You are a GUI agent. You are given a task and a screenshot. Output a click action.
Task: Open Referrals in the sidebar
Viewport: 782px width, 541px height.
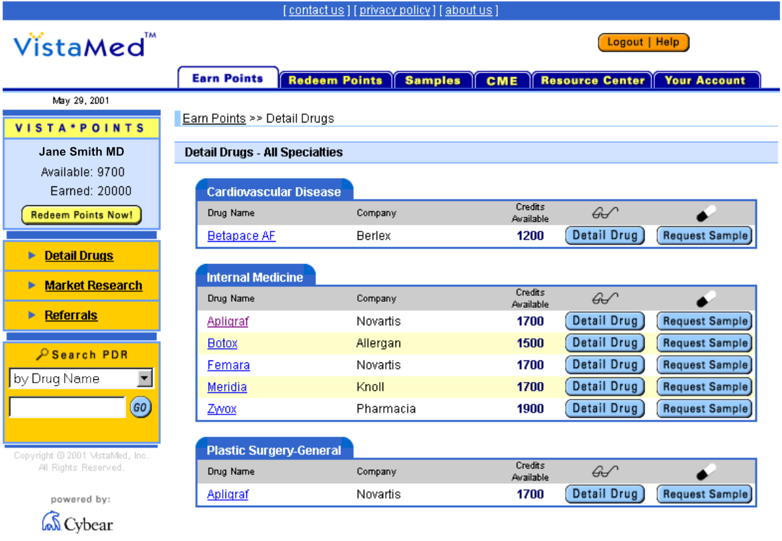click(71, 315)
